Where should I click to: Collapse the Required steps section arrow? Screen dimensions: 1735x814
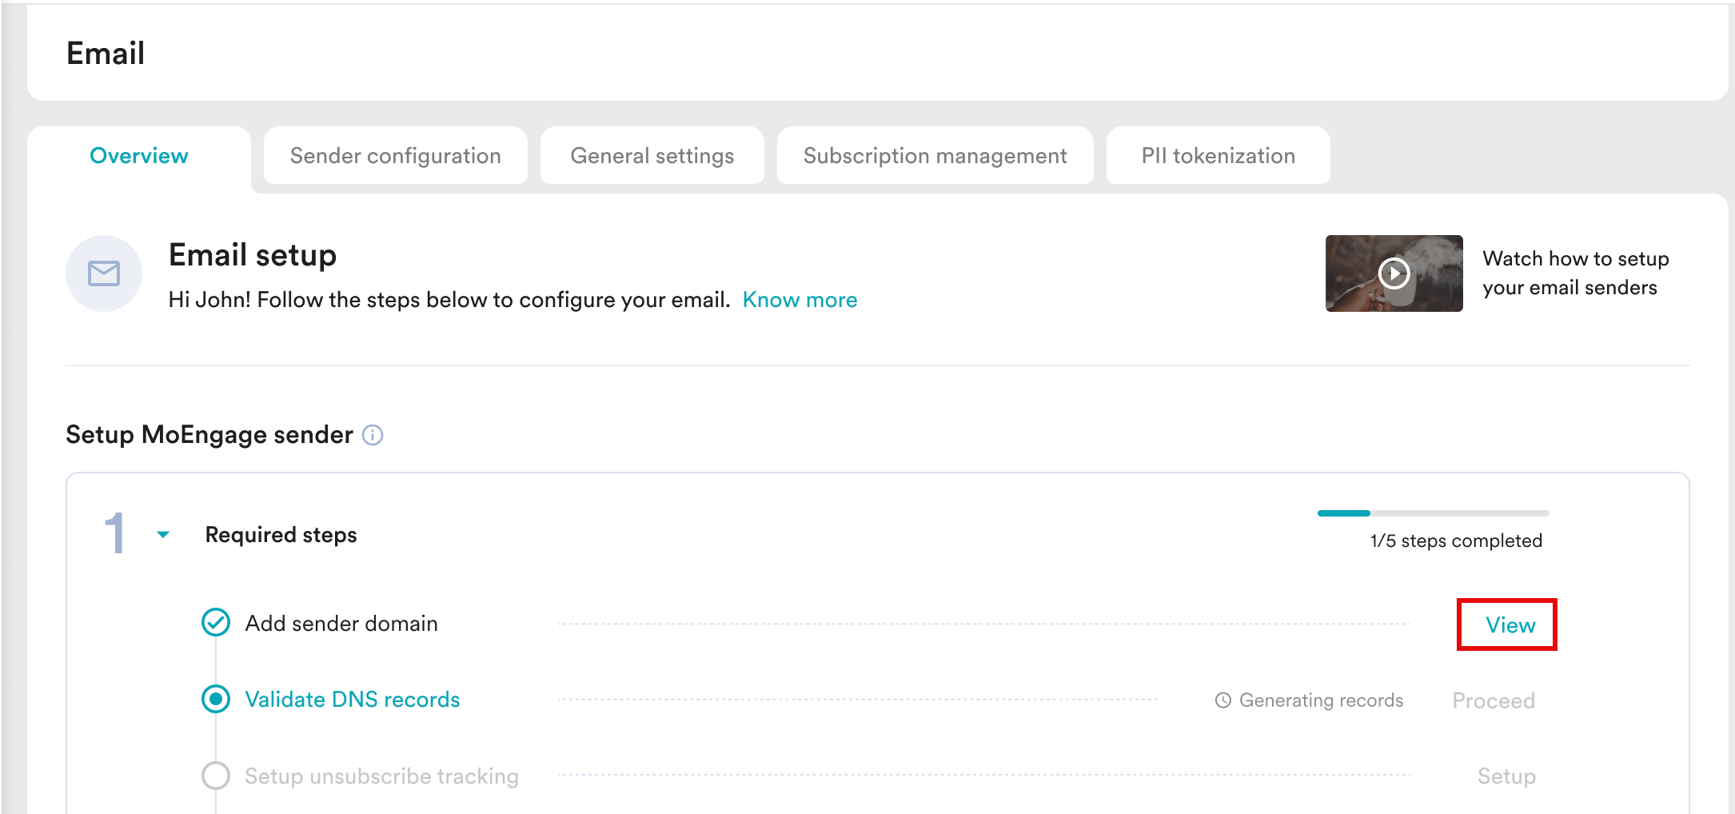163,534
